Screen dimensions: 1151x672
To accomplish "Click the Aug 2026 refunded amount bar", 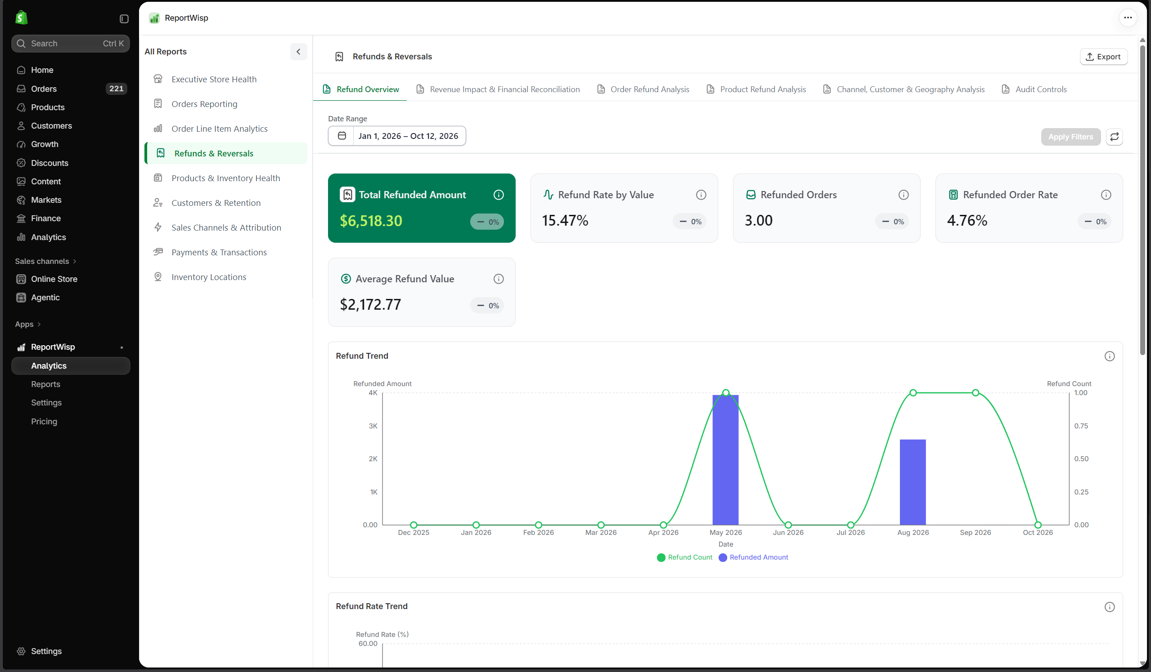I will point(913,482).
